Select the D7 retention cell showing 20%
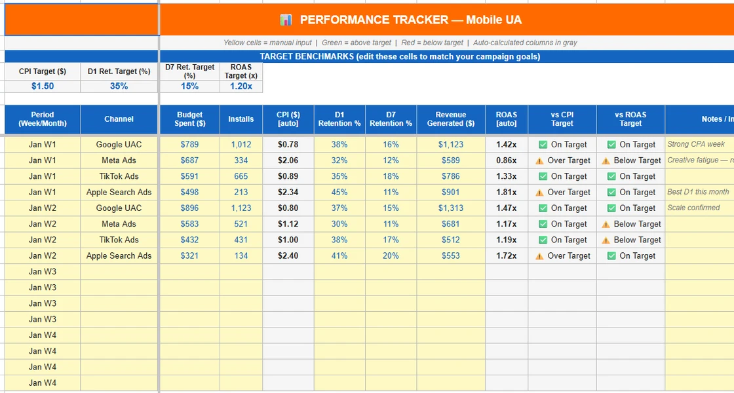 [391, 256]
